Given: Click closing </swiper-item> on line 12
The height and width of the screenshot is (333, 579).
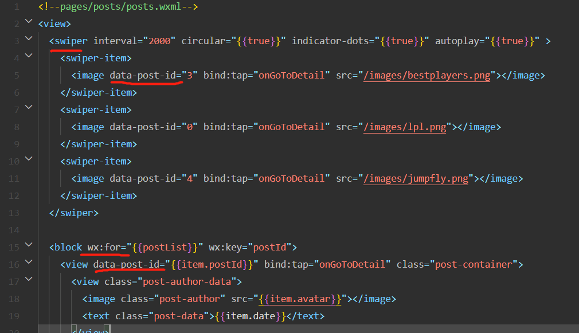Looking at the screenshot, I should (99, 196).
